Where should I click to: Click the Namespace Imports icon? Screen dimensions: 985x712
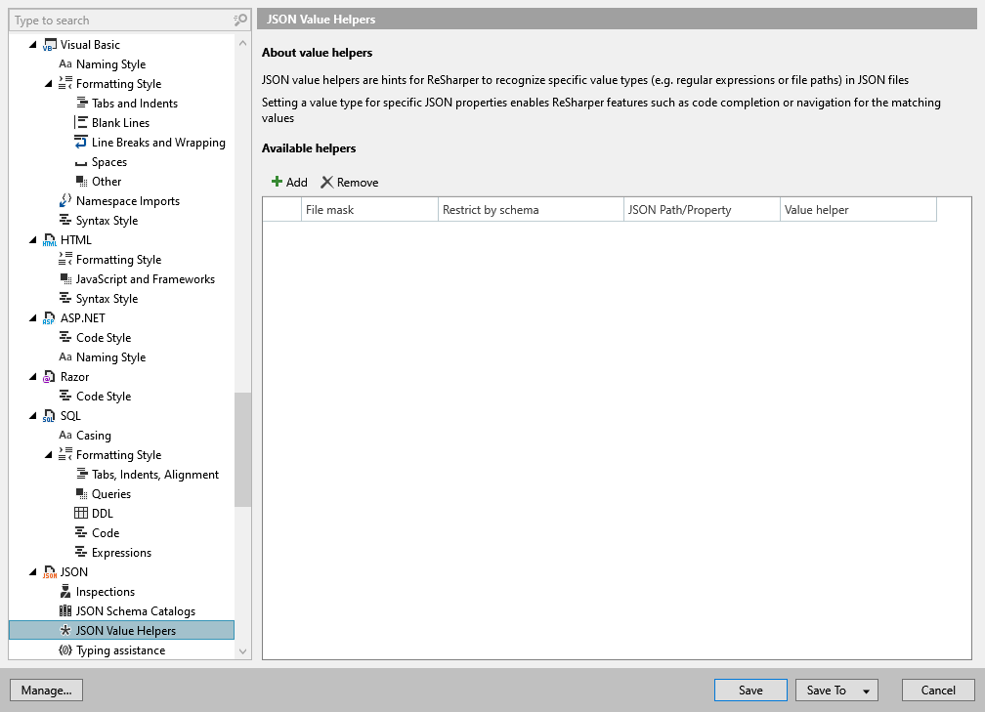65,201
